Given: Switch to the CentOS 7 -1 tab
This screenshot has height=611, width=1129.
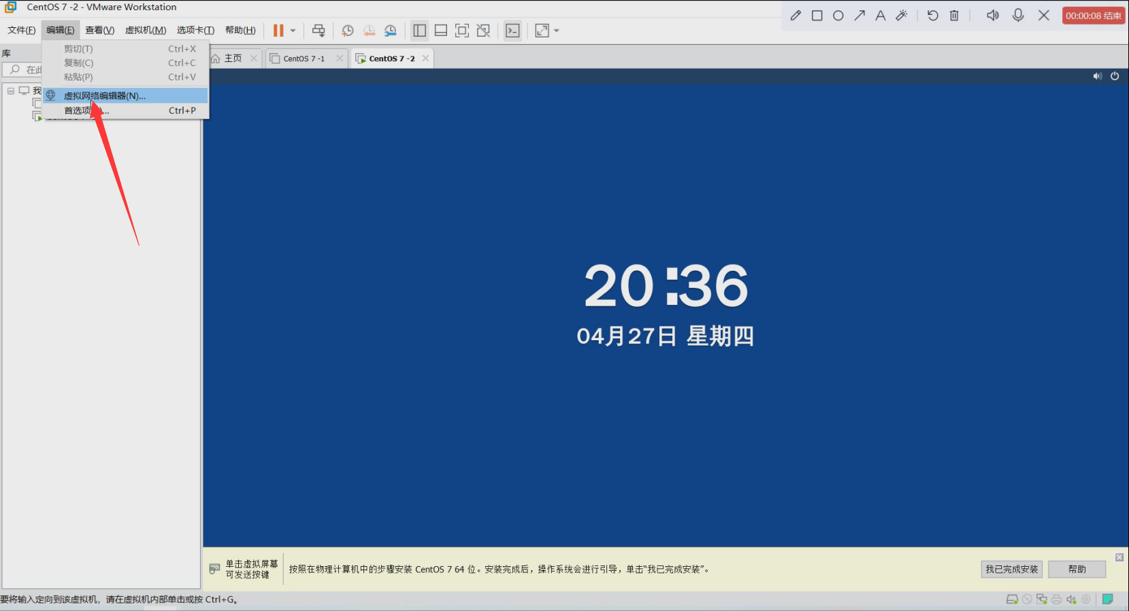Looking at the screenshot, I should tap(304, 59).
